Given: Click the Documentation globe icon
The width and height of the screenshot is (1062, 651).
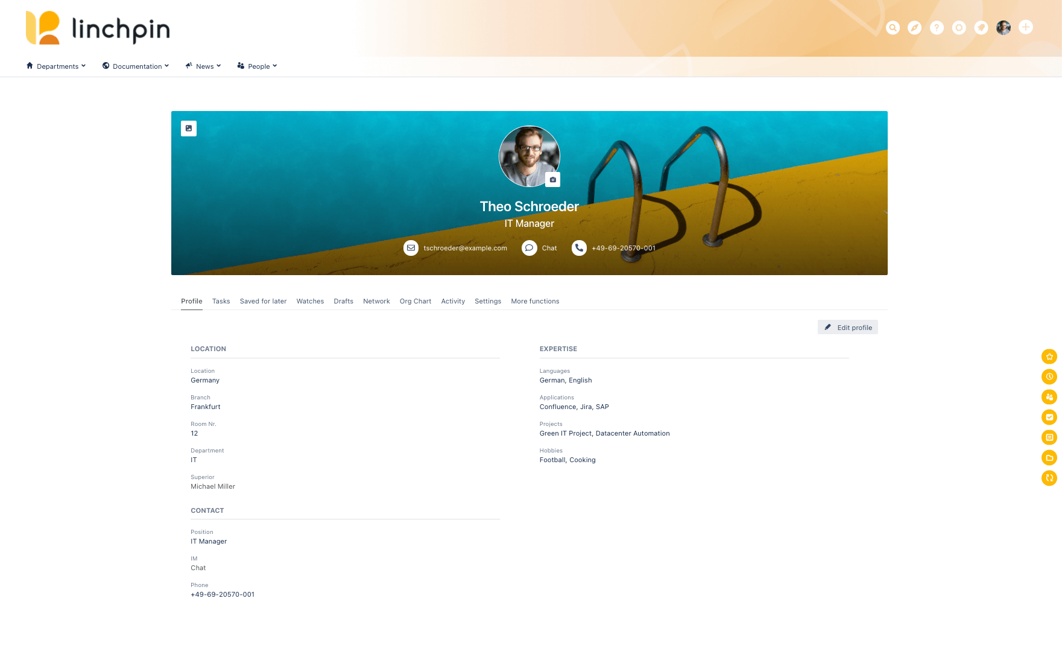Looking at the screenshot, I should [x=106, y=66].
